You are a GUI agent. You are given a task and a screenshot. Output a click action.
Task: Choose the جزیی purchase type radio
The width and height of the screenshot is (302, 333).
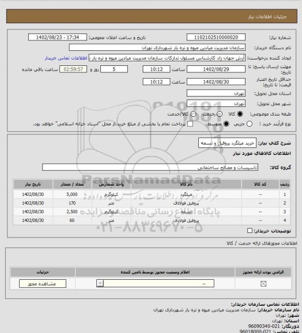(x=250, y=124)
